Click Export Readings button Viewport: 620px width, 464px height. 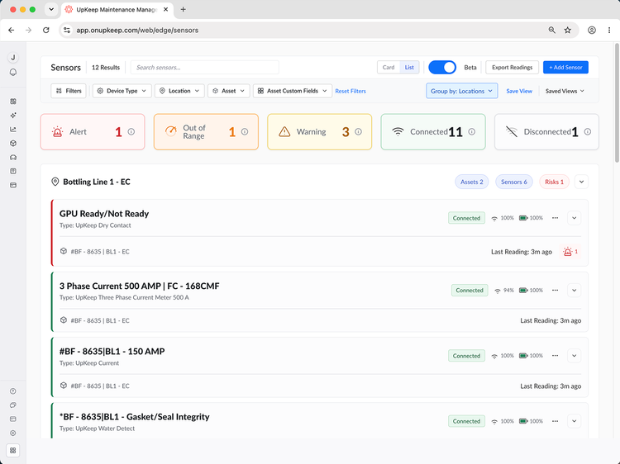point(512,67)
